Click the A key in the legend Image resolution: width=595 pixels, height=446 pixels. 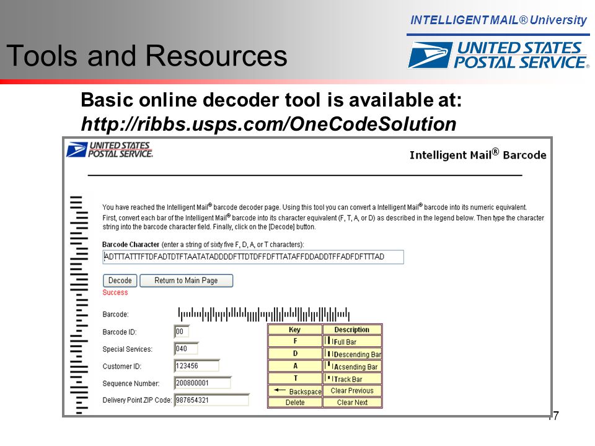[295, 366]
